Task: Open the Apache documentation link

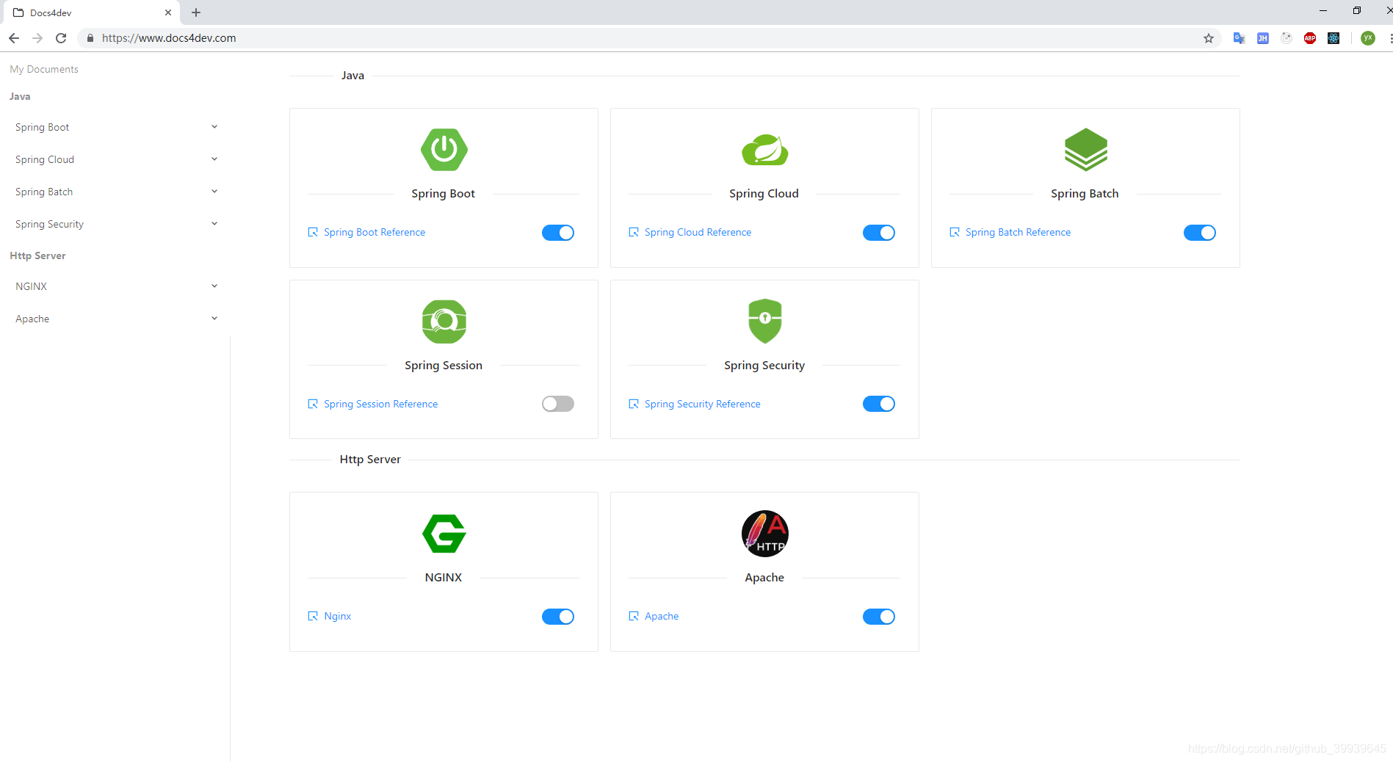Action: [662, 616]
